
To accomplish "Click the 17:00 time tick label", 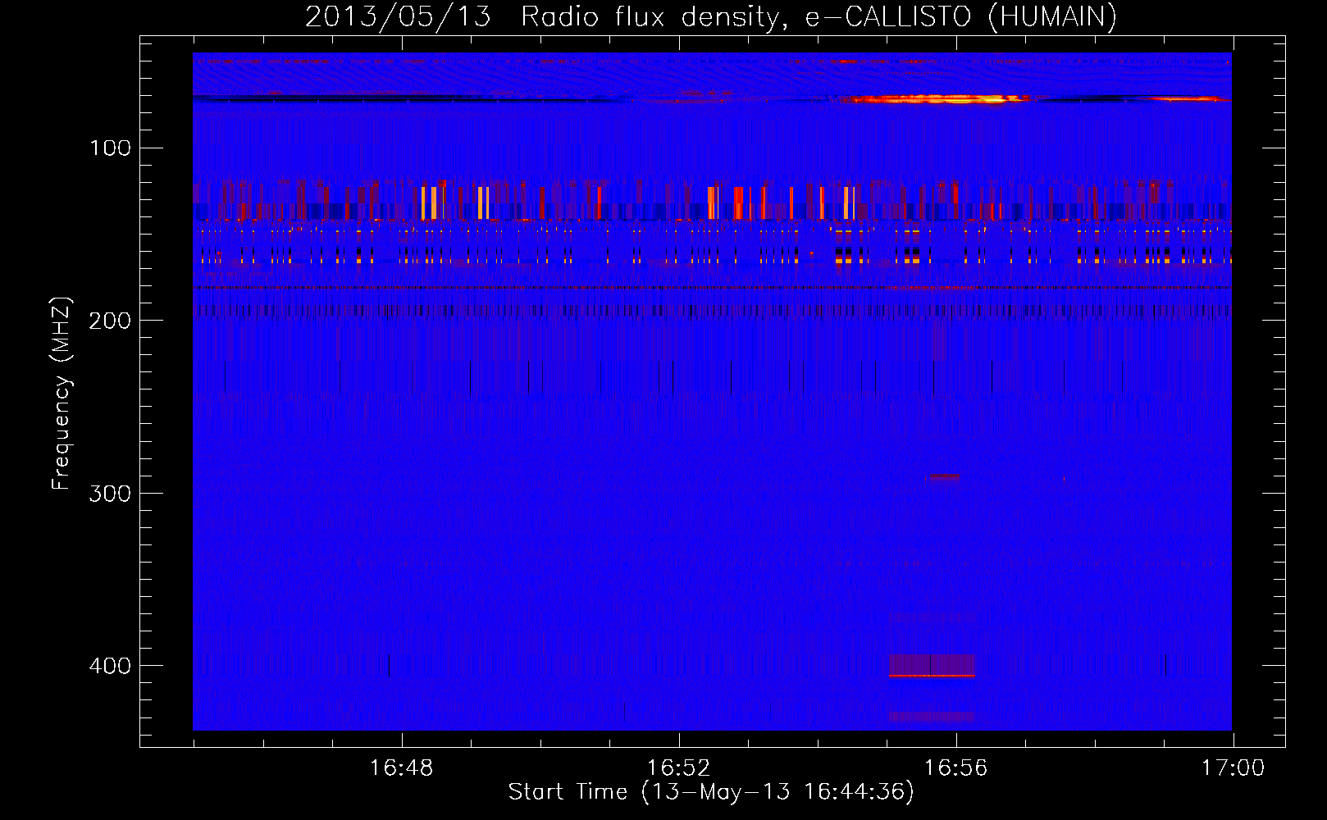I will point(1234,768).
